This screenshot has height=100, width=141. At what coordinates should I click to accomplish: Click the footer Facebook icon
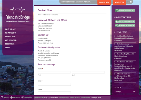(x=12, y=97)
